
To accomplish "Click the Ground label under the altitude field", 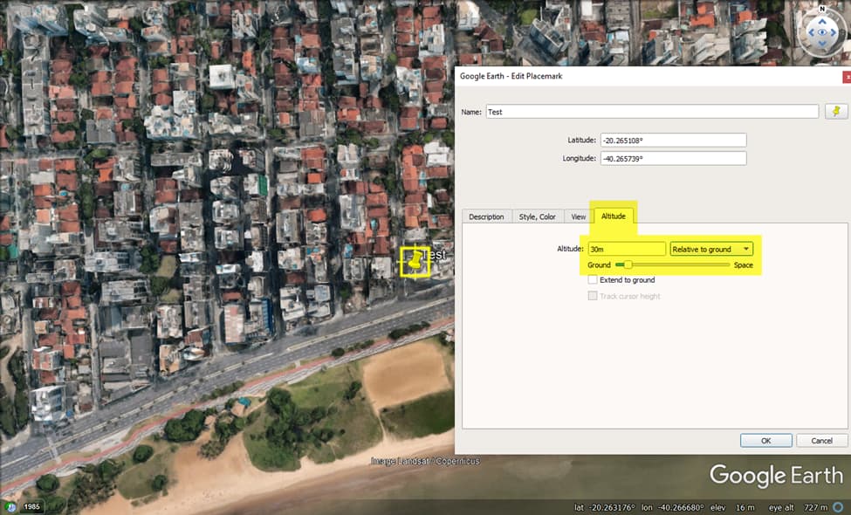I will [599, 264].
